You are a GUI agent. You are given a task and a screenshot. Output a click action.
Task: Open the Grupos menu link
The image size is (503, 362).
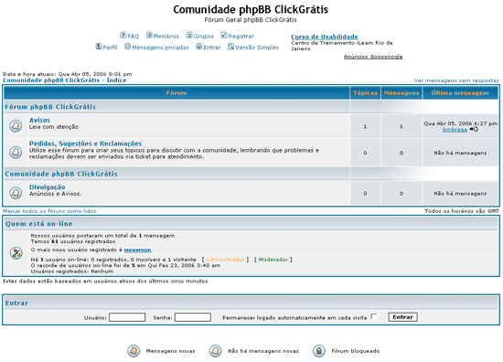[203, 37]
